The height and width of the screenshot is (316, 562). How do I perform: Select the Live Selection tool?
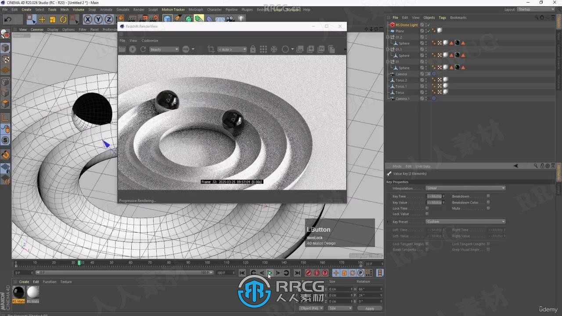coord(31,19)
